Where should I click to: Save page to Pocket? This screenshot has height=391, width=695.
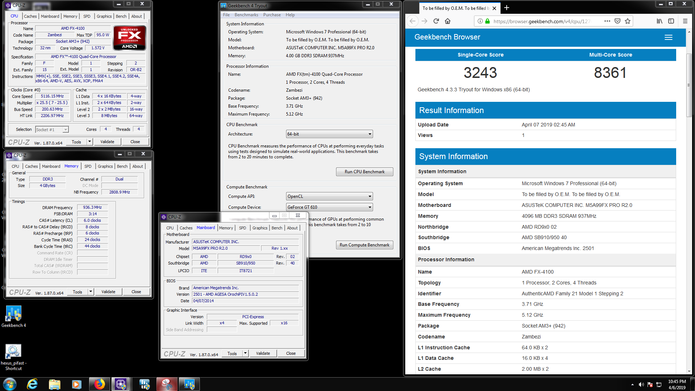617,21
